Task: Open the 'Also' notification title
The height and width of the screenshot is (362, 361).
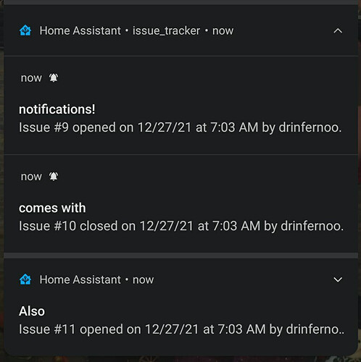Action: [x=32, y=311]
